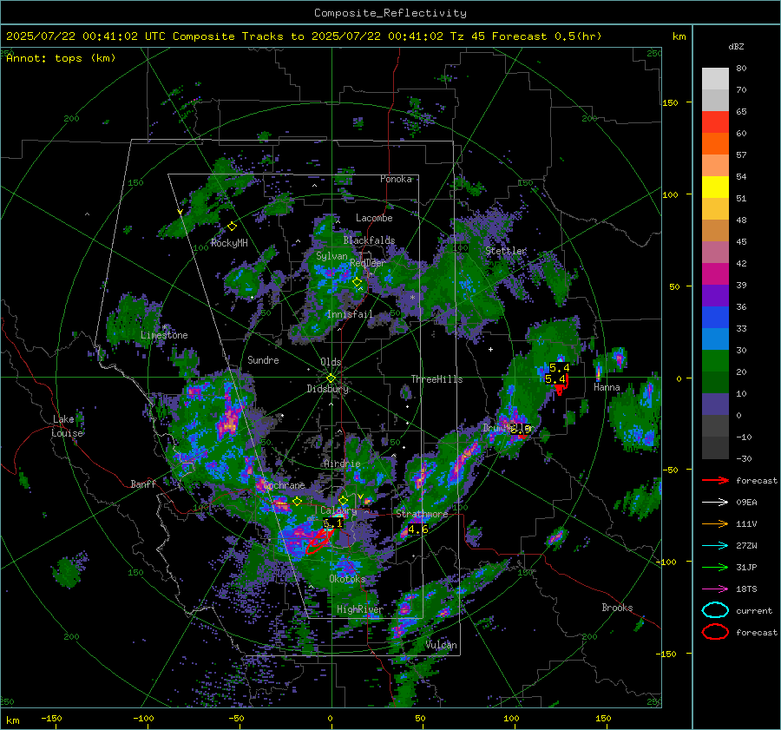
Task: Pick the orange swatch between 60 and 57
Action: click(715, 144)
